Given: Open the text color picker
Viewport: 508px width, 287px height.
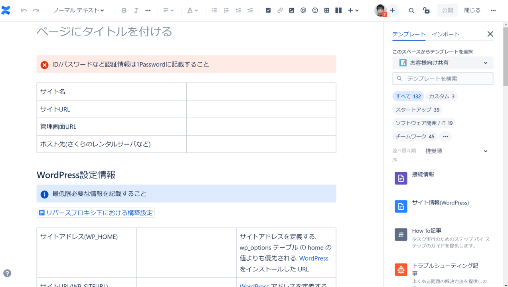Looking at the screenshot, I should click(193, 10).
